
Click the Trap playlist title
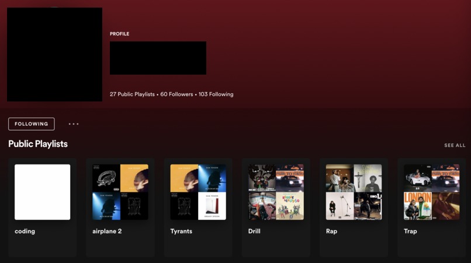tap(410, 231)
